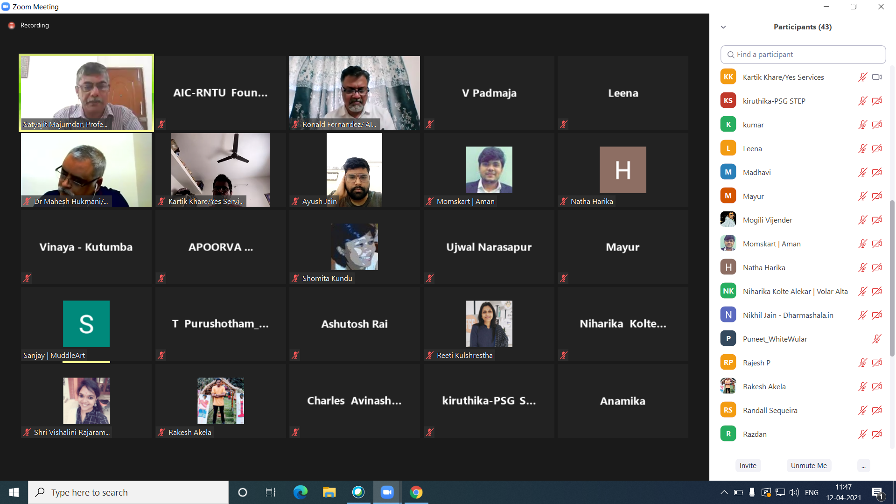
Task: Click the Unmute Me button
Action: (809, 466)
